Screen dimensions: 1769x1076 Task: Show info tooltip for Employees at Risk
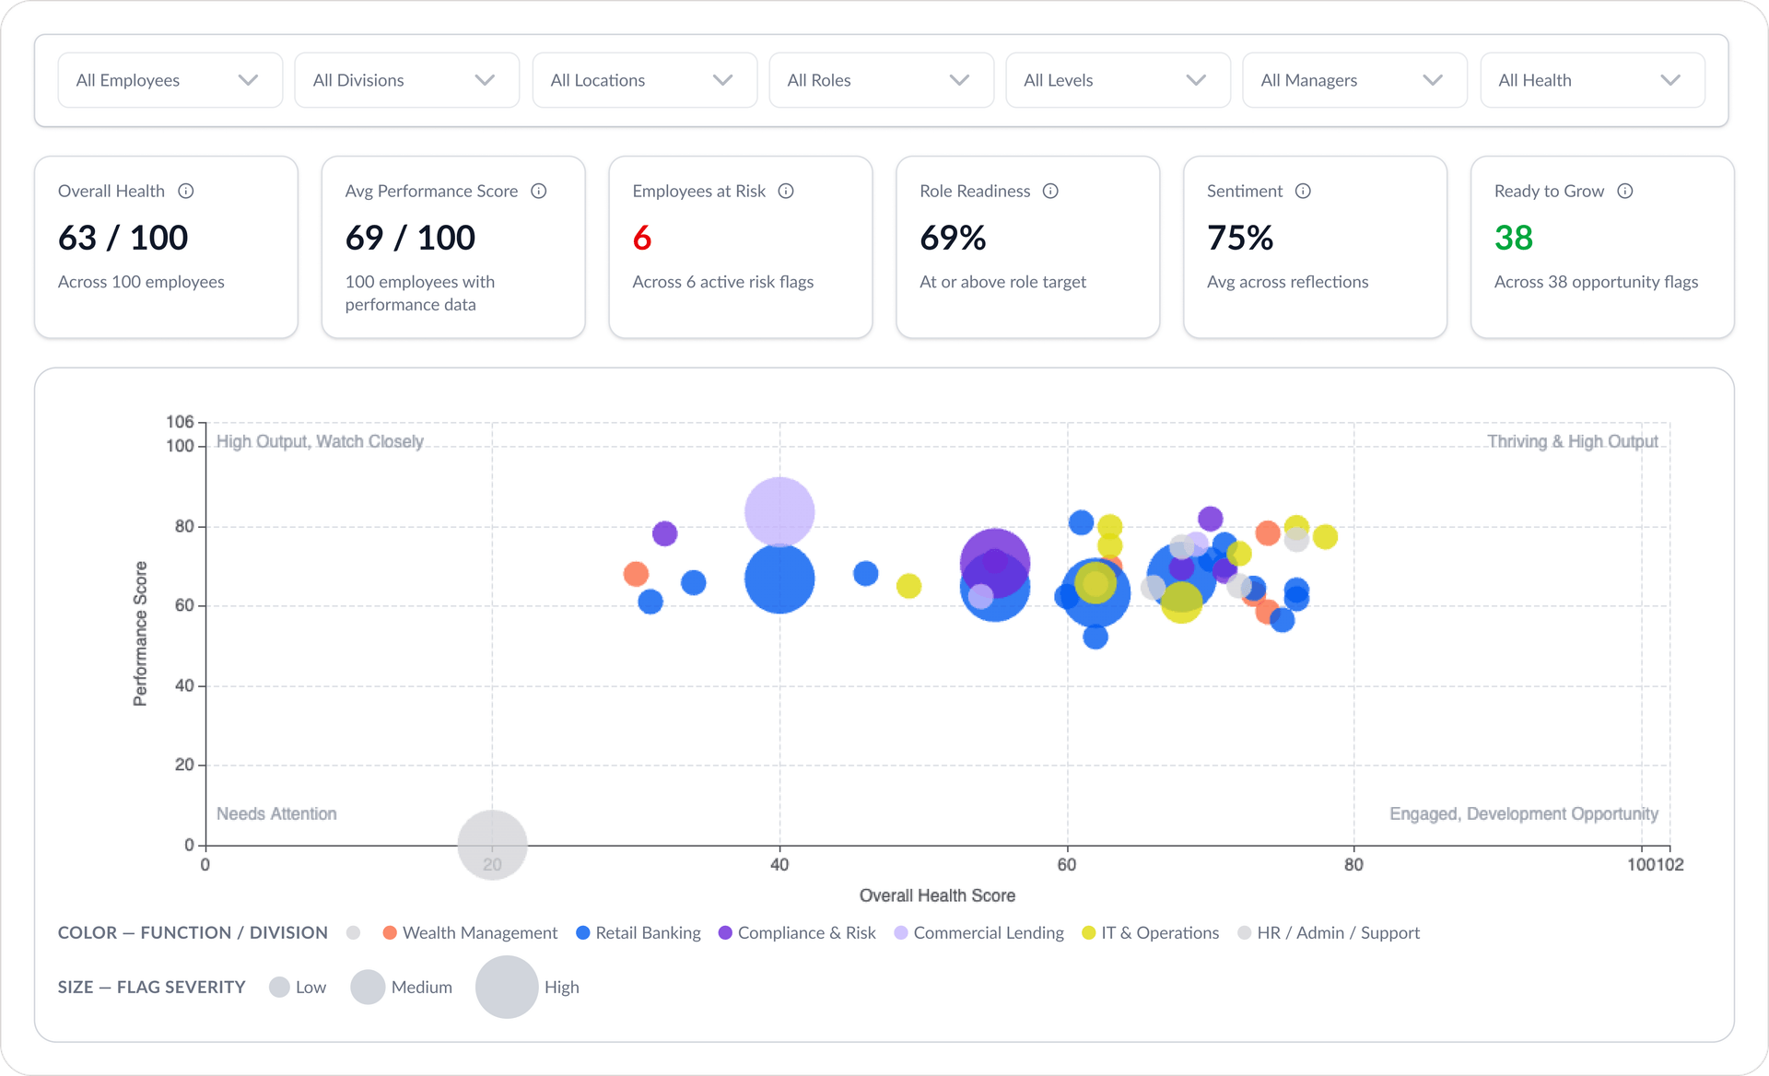coord(786,191)
